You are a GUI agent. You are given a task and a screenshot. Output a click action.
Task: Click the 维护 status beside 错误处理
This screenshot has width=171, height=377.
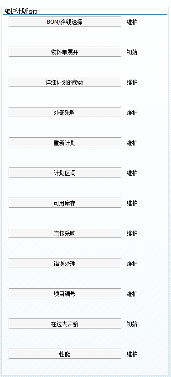pos(132,263)
